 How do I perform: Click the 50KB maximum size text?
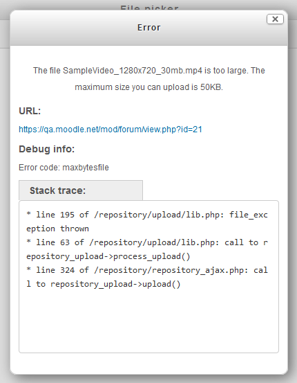point(211,87)
